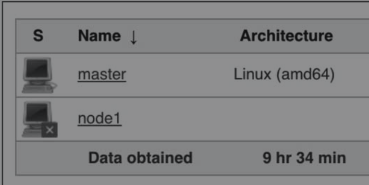This screenshot has width=369, height=185.
Task: Sort the table by the S status column
Action: point(38,36)
